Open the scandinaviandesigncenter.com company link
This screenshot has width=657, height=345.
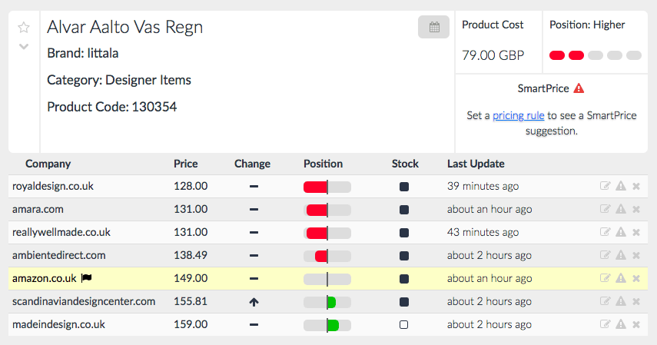tap(84, 301)
